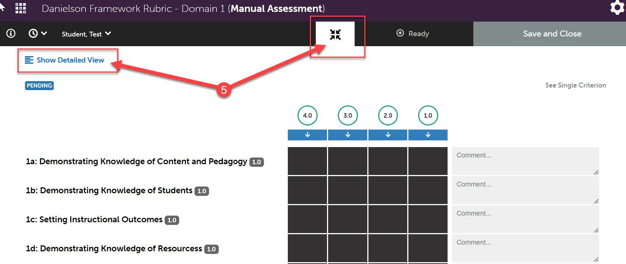Click the 1.0 badge beside criterion 1d
The image size is (626, 264).
[211, 249]
